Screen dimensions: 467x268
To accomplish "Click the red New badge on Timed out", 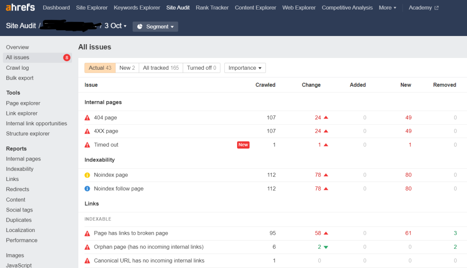I will click(243, 145).
